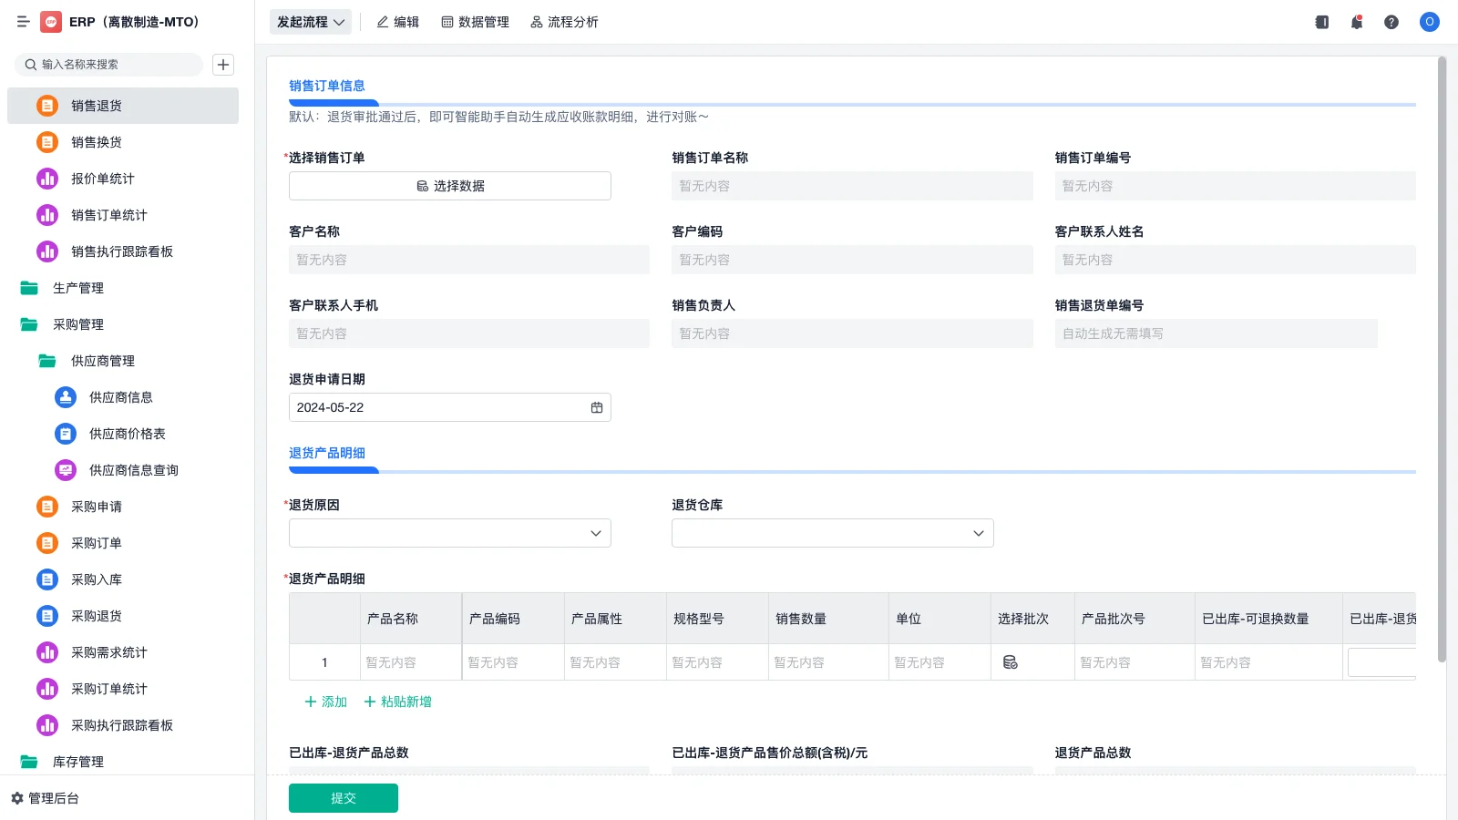This screenshot has height=820, width=1458.
Task: Expand the 发起流程 dropdown
Action: tap(310, 22)
